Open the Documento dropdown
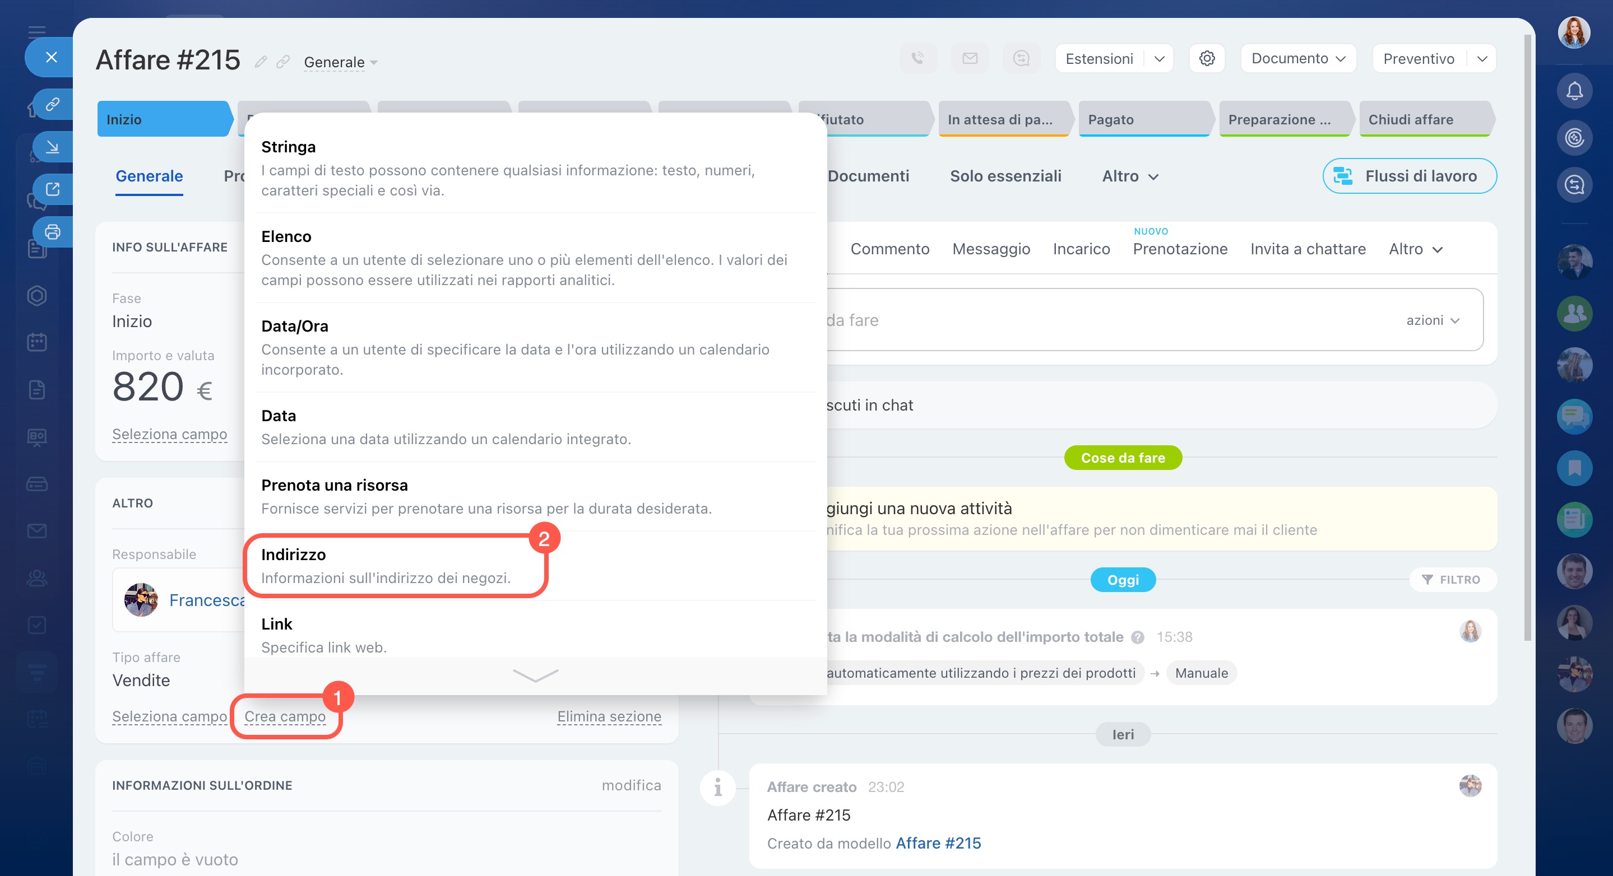This screenshot has height=876, width=1613. coord(1297,59)
